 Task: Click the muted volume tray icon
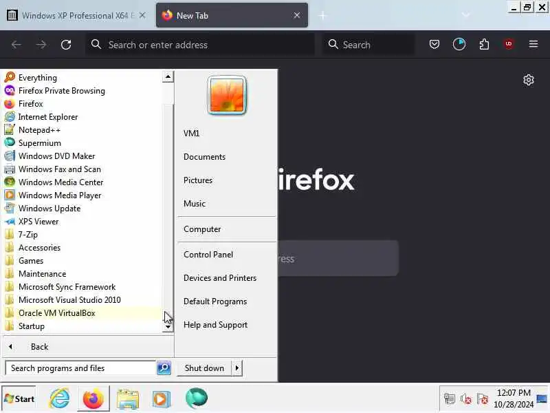click(x=466, y=399)
